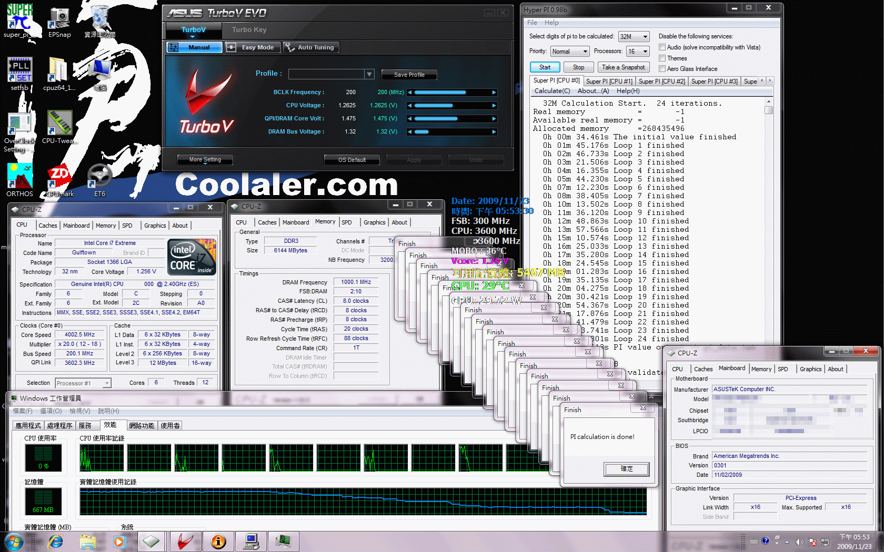Select the Super PI [CPU #2] tab

pyautogui.click(x=661, y=81)
